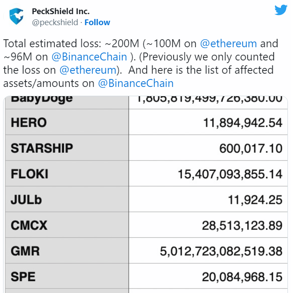Click the JULb asset label
This screenshot has width=291, height=293.
point(26,199)
